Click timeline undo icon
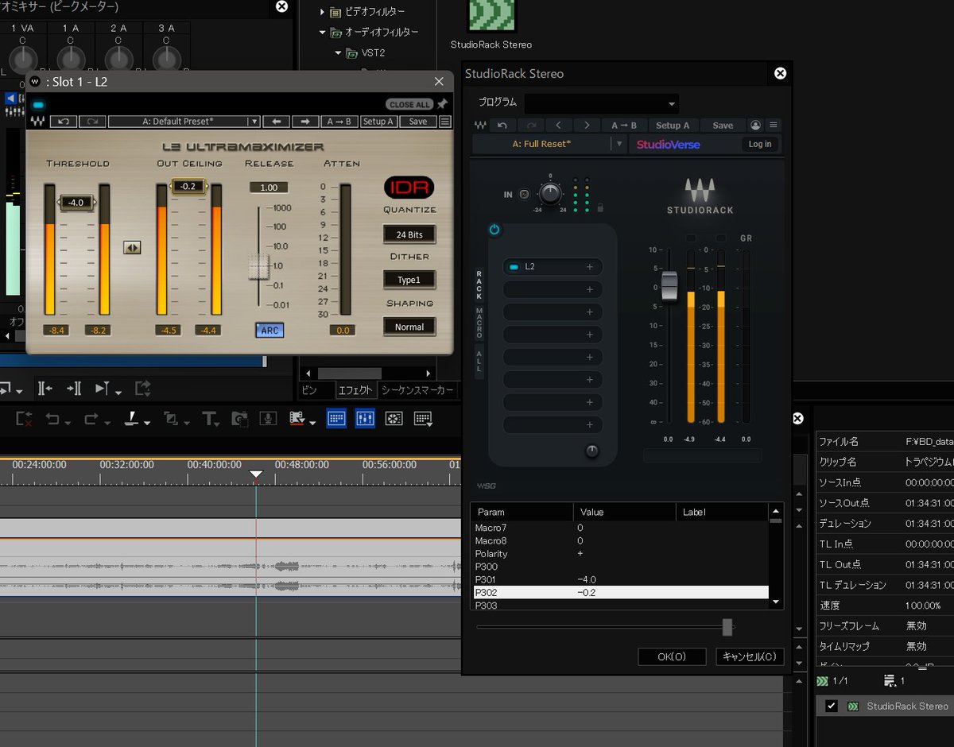 [x=53, y=418]
